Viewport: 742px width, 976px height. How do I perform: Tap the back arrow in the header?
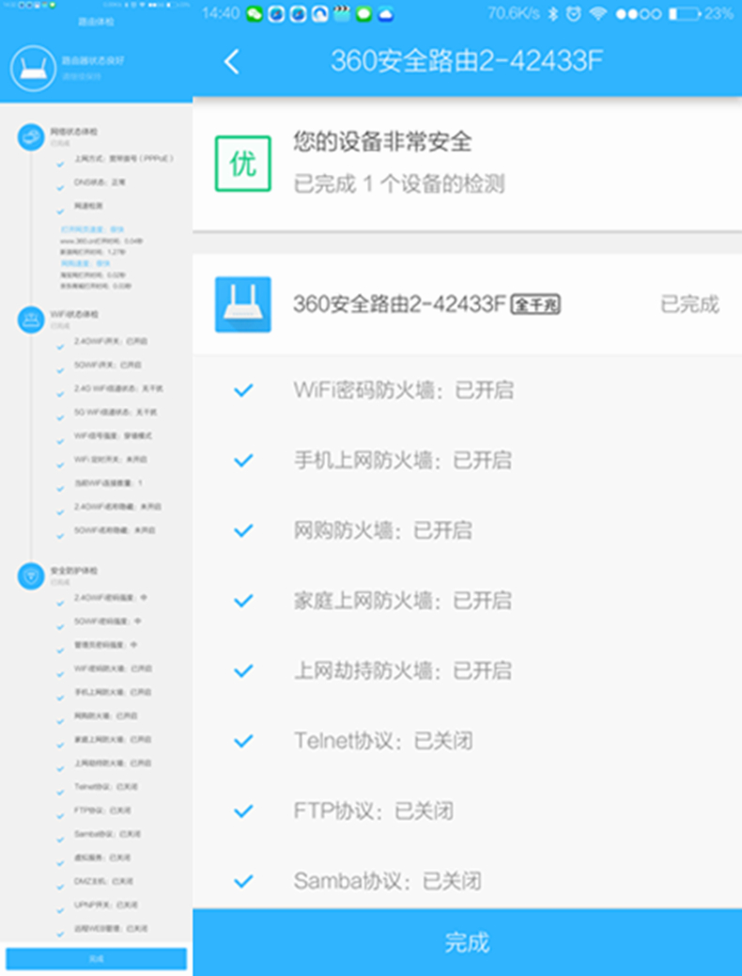click(x=232, y=62)
